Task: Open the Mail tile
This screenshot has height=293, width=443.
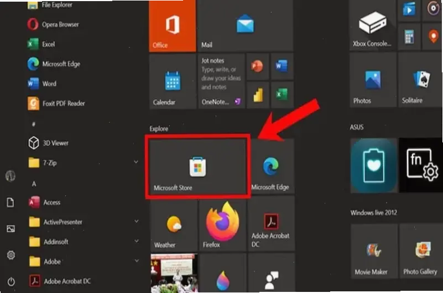Action: click(245, 25)
